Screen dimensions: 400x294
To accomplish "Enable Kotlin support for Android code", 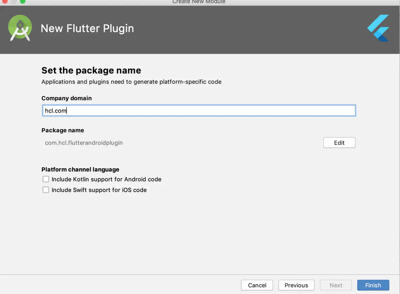I will (46, 179).
